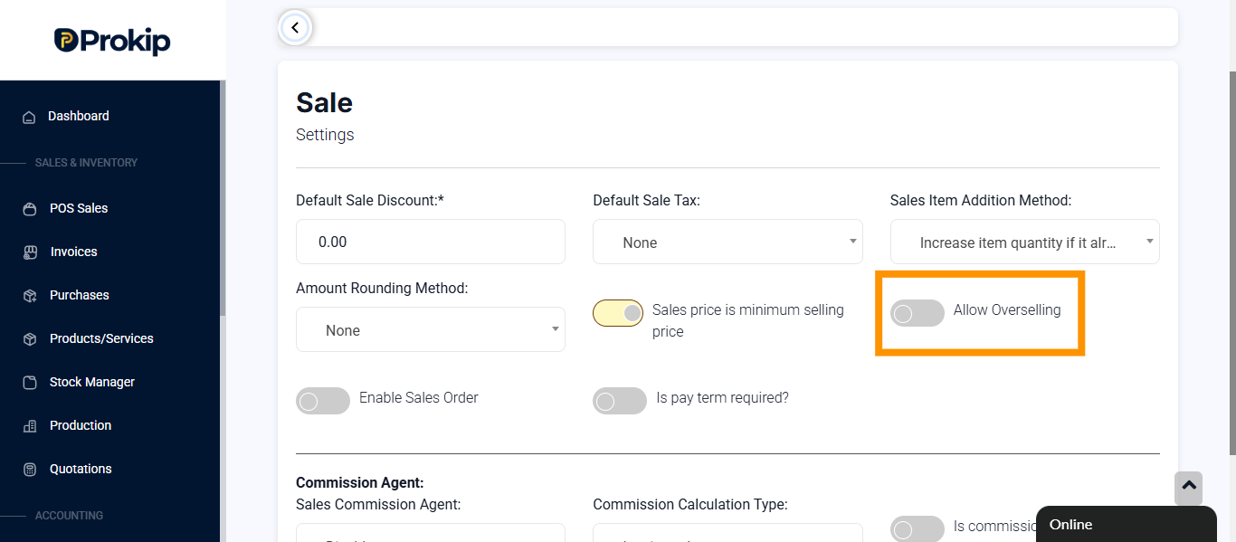The width and height of the screenshot is (1236, 542).
Task: Toggle Is pay term required switch
Action: [619, 401]
